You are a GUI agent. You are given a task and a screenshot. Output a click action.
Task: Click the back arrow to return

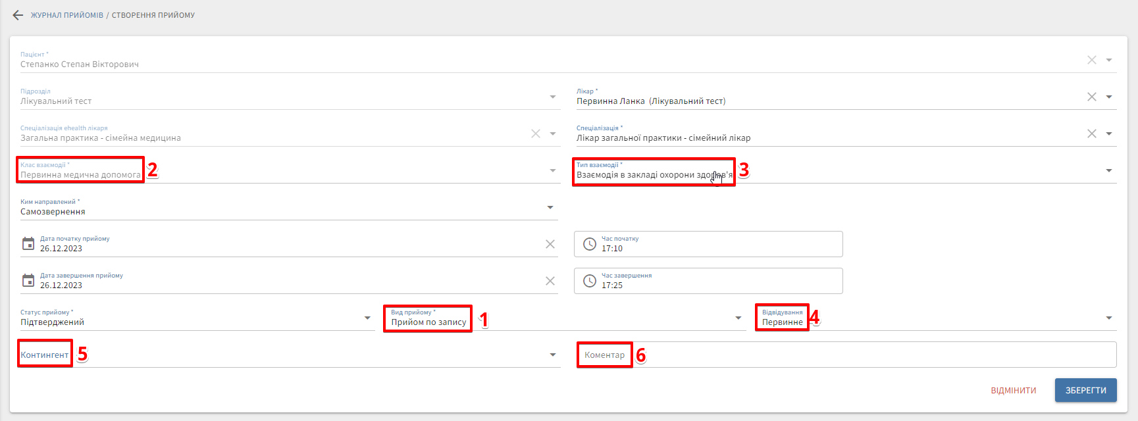18,15
